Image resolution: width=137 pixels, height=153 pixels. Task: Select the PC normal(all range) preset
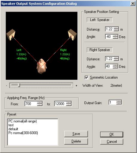pos(22,121)
